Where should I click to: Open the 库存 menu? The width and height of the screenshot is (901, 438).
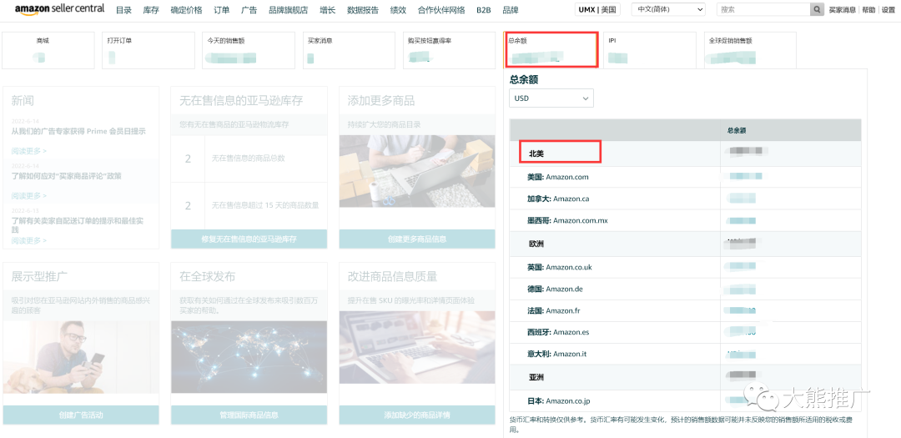pos(151,10)
